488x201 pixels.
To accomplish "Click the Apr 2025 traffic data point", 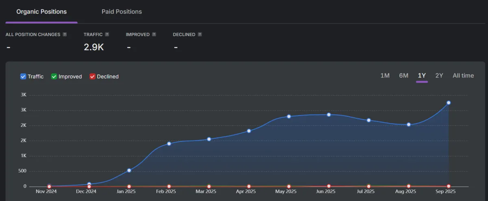I will 249,131.
